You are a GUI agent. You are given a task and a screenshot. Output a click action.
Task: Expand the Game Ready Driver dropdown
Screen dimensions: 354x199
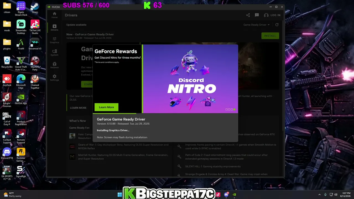pyautogui.click(x=256, y=25)
